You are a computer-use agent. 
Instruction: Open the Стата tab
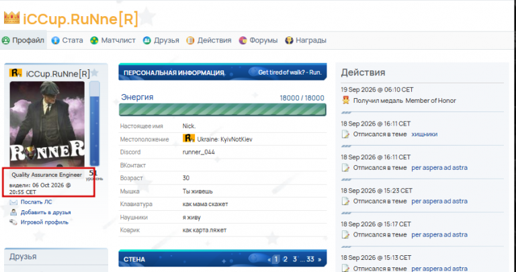point(67,40)
